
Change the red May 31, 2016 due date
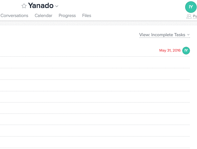[x=170, y=50]
